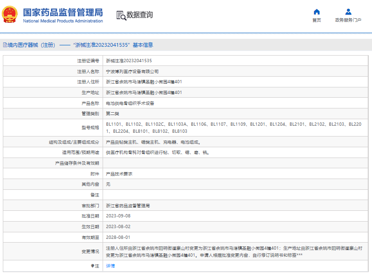This screenshot has height=273, width=372.
Task: Click the 注册人住所 address value
Action: click(x=144, y=82)
